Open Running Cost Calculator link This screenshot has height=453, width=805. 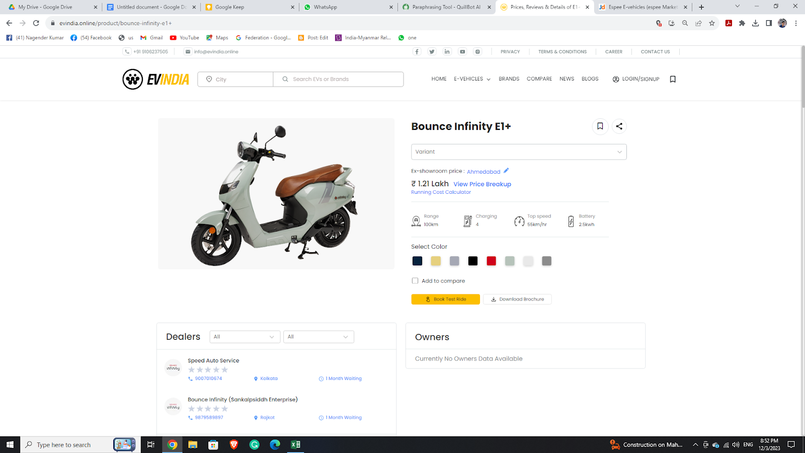[x=441, y=192]
